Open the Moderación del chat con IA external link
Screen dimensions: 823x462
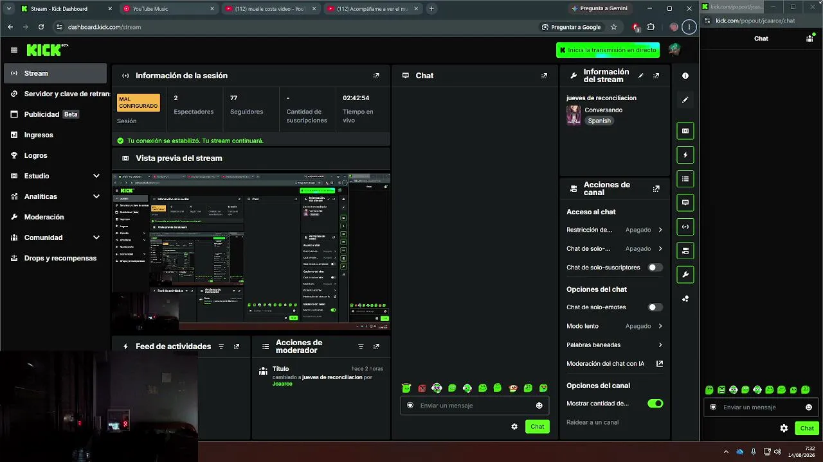660,364
